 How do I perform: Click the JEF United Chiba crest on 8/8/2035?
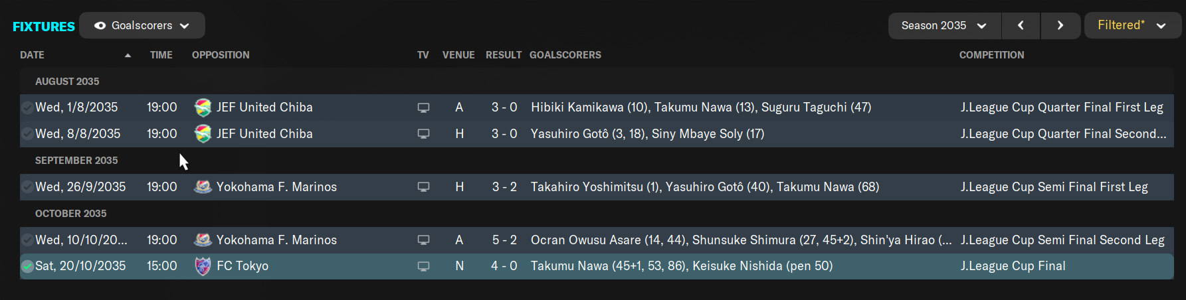(203, 134)
